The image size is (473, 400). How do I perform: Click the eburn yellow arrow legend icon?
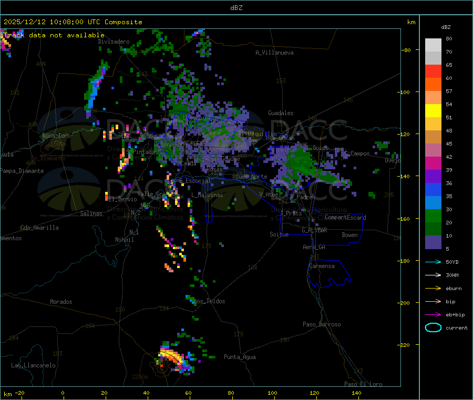point(433,289)
